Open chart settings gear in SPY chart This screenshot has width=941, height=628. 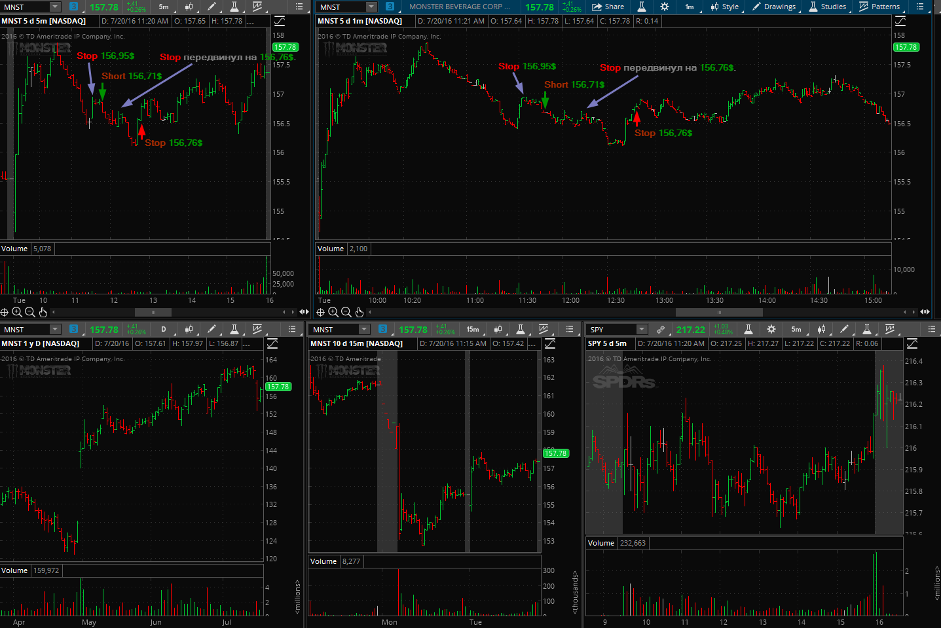pyautogui.click(x=771, y=329)
